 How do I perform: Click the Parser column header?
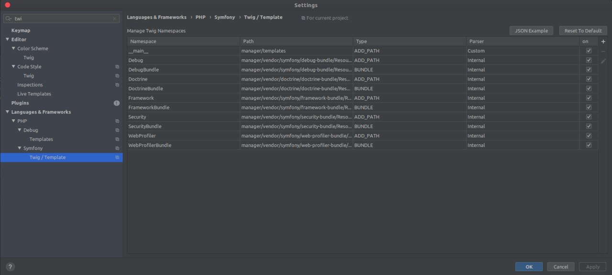point(523,42)
